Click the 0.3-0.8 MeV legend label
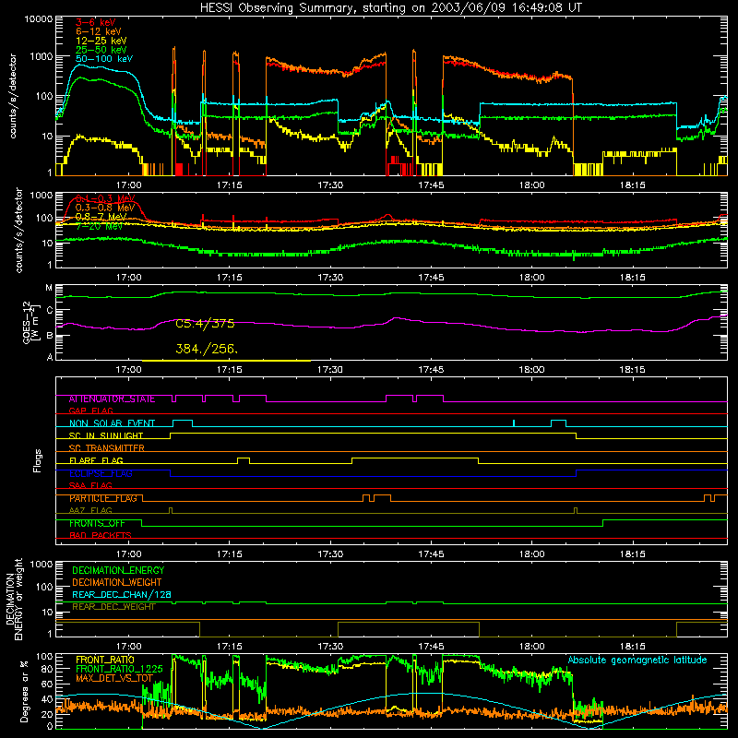738x738 pixels. point(105,208)
